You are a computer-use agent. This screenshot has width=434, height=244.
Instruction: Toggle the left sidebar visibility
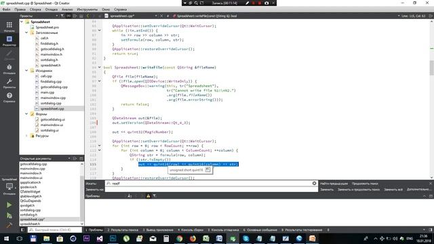click(x=22, y=230)
